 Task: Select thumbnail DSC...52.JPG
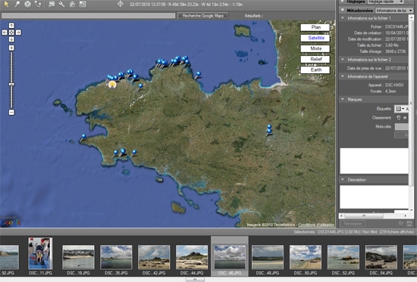[x=343, y=257]
